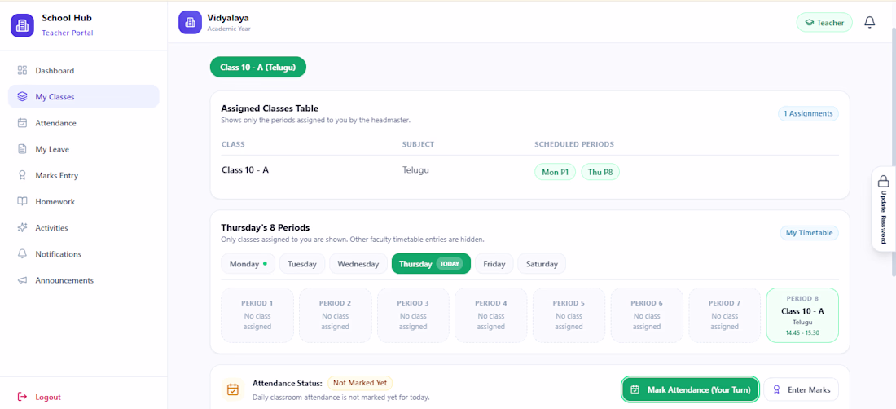Click the Assigned Classes Table heading
896x409 pixels.
[x=270, y=108]
